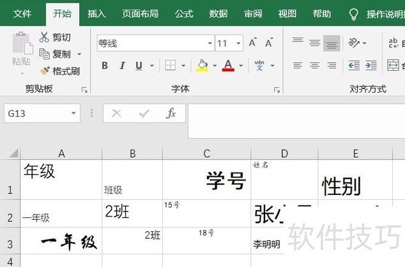Viewport: 405px width, 267px height.
Task: Apply yellow fill color bucket
Action: 202,65
